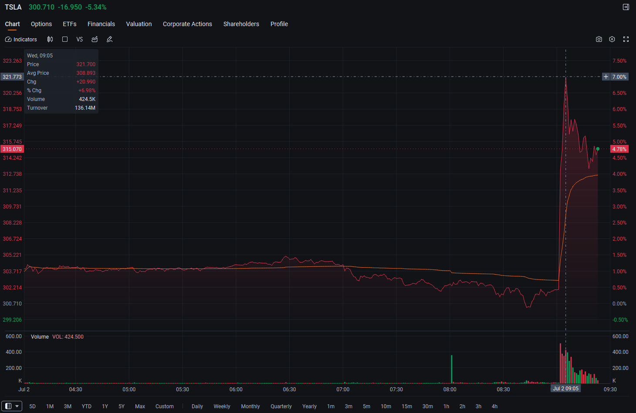Switch to the Yearly interval
This screenshot has height=413, width=636.
tap(309, 406)
